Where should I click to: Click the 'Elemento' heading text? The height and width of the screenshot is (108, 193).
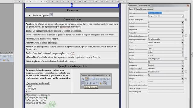[72, 10]
